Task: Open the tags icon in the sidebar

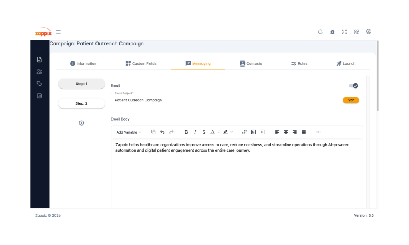Action: point(39,84)
